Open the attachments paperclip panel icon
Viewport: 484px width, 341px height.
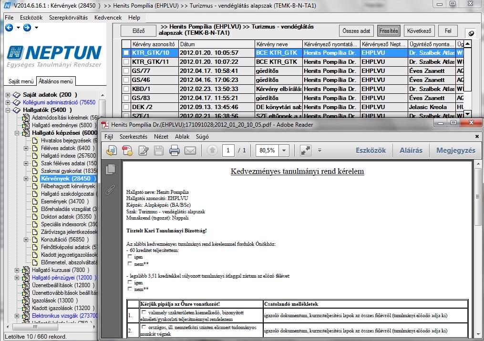pos(110,190)
